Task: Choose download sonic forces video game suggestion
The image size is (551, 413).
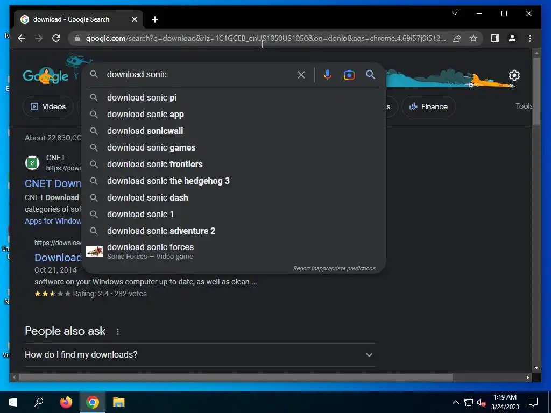Action: pyautogui.click(x=234, y=252)
